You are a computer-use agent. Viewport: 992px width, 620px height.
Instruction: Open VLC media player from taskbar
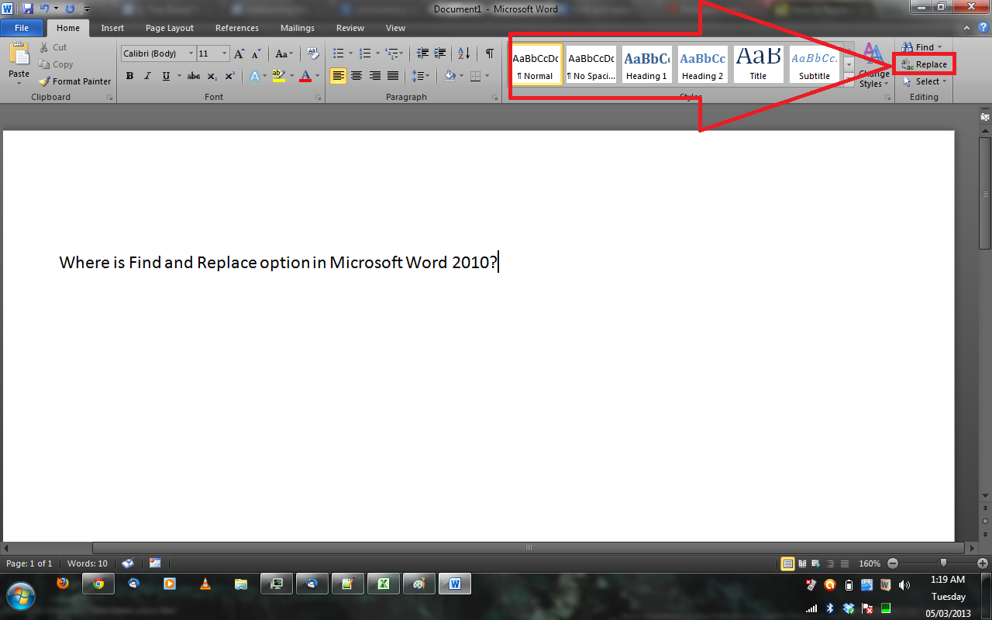pos(205,584)
